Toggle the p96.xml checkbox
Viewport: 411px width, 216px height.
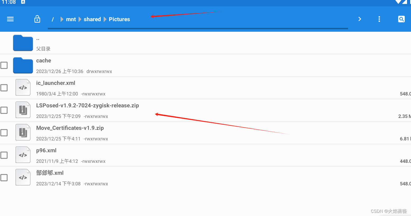click(4, 155)
